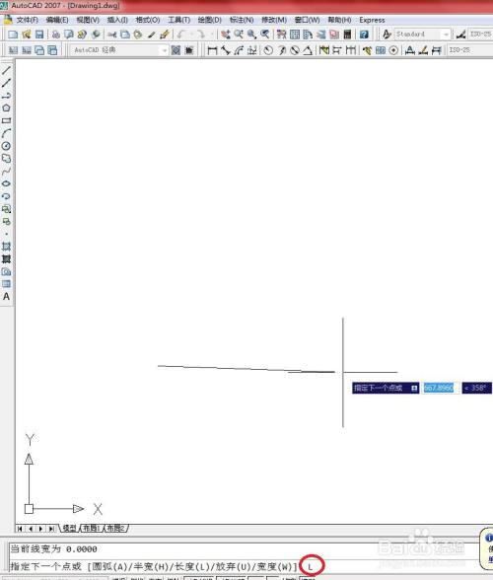The height and width of the screenshot is (580, 493).
Task: Select the Hatch tool
Action: [6, 247]
